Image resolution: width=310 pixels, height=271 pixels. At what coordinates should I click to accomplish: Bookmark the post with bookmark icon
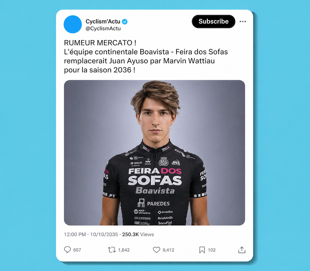(202, 250)
